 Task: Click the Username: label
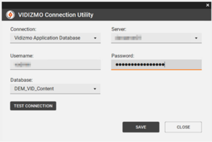[22, 56]
